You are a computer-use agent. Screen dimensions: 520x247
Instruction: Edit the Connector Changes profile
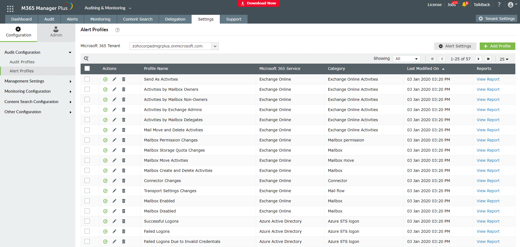pos(114,181)
